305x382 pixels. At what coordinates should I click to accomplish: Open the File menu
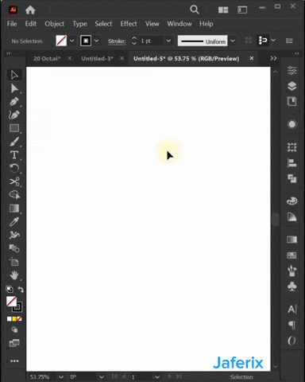(12, 24)
